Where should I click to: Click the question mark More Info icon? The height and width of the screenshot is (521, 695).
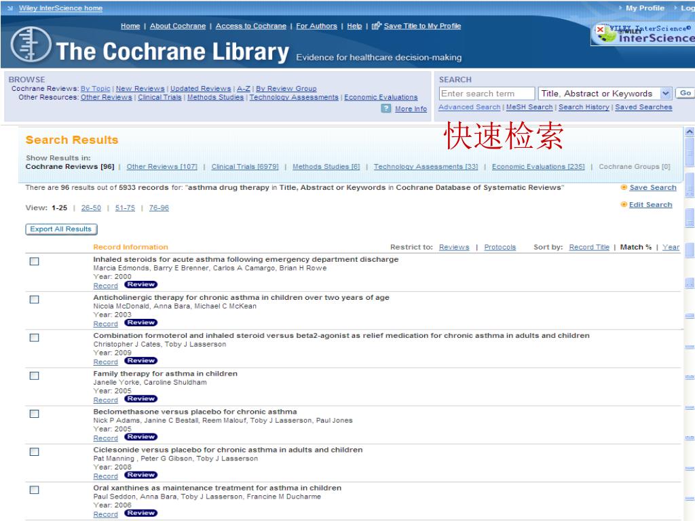[386, 109]
